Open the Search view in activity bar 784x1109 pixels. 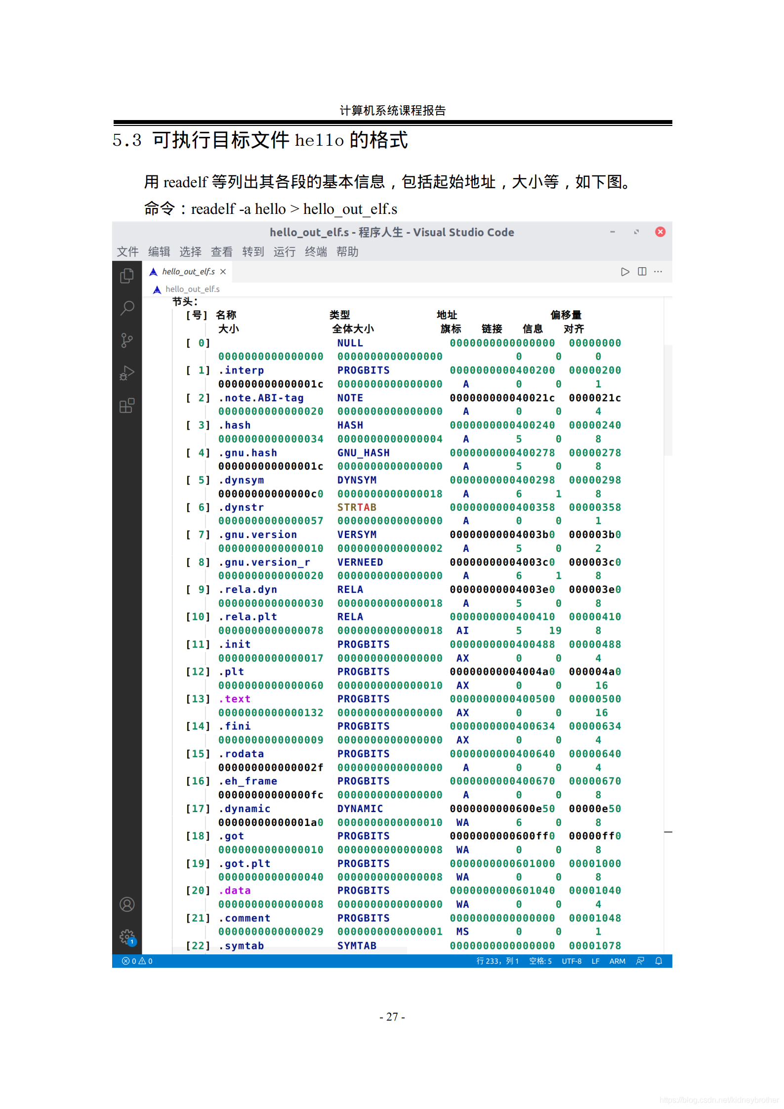(127, 308)
